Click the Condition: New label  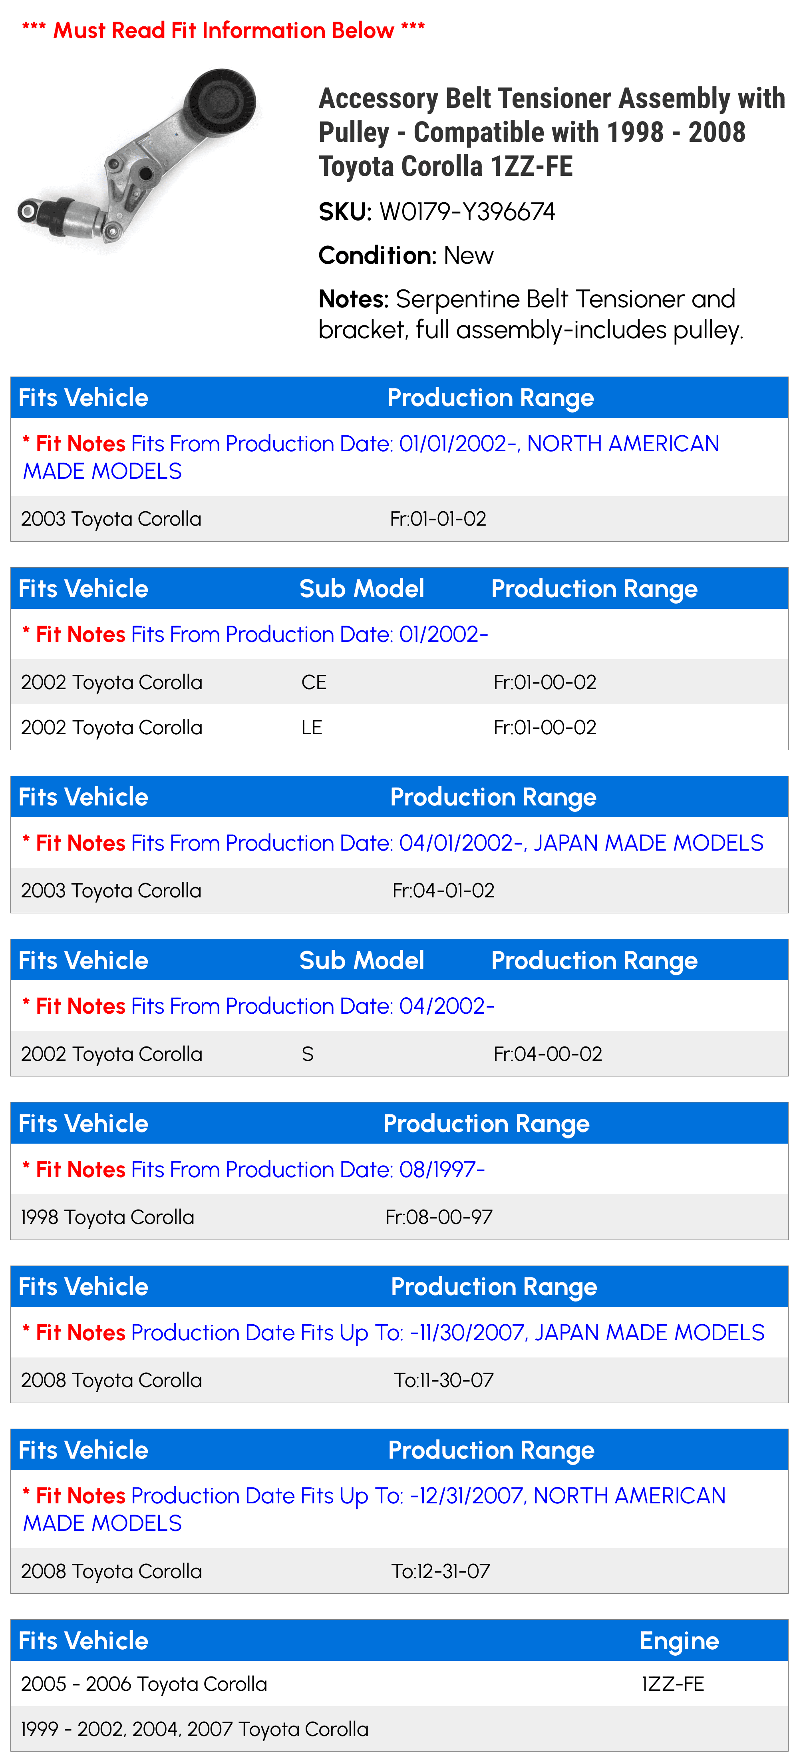(406, 255)
